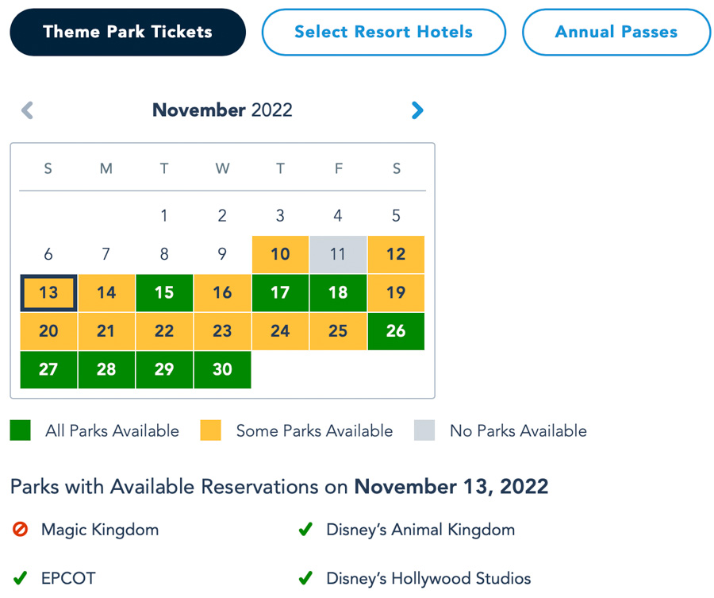Click Disney's Animal Kingdom checkmark icon
This screenshot has width=714, height=598.
305,530
